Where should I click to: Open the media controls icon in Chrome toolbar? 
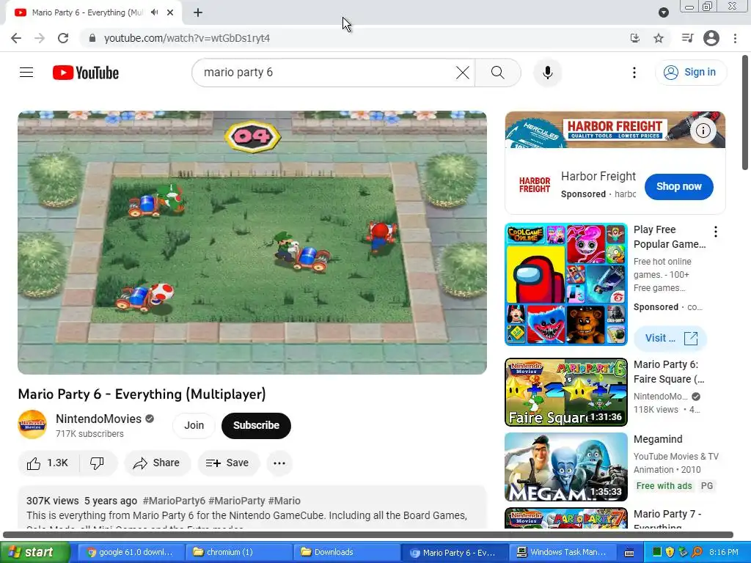(x=687, y=38)
